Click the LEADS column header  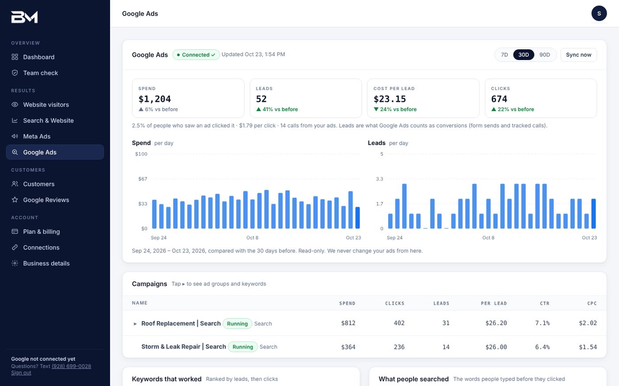(441, 304)
